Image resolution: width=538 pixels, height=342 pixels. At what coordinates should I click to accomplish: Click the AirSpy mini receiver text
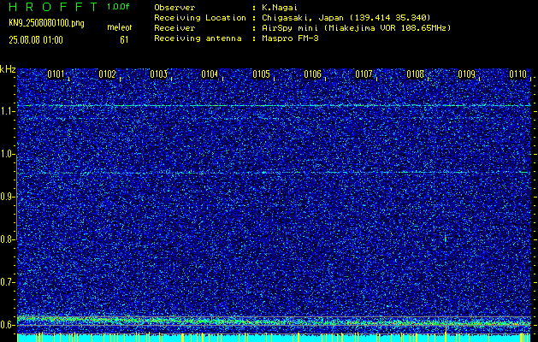coord(357,27)
